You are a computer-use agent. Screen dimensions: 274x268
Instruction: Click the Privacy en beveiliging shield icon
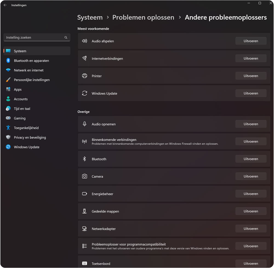(x=8, y=137)
